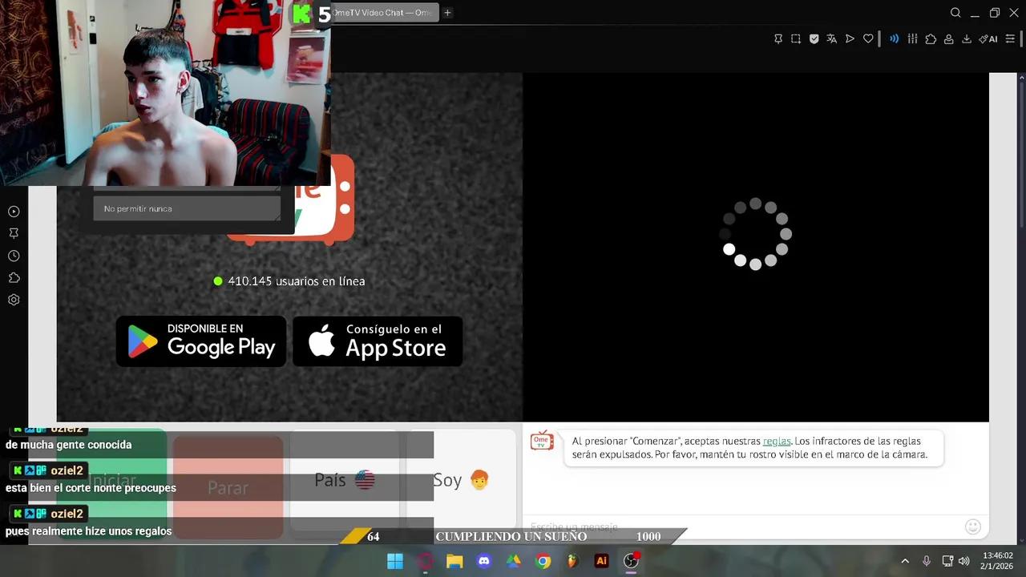Click the OmeTV logo in chat message
1026x577 pixels.
click(x=542, y=440)
